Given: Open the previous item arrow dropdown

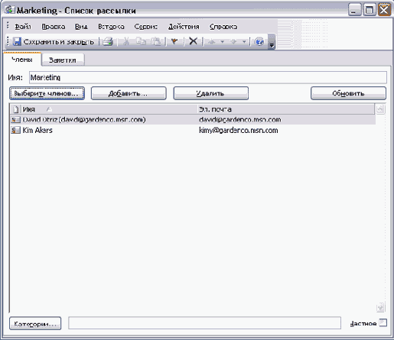Looking at the screenshot, I should (x=223, y=41).
